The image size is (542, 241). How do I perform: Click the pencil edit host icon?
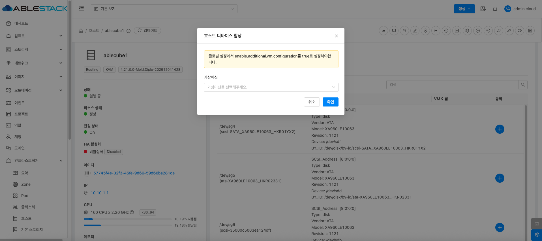click(415, 31)
